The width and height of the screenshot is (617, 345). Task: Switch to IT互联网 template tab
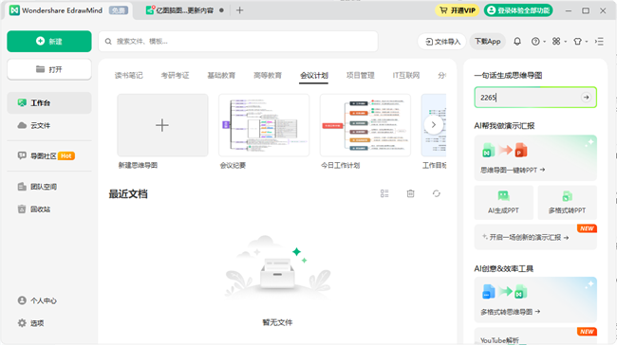pyautogui.click(x=406, y=76)
